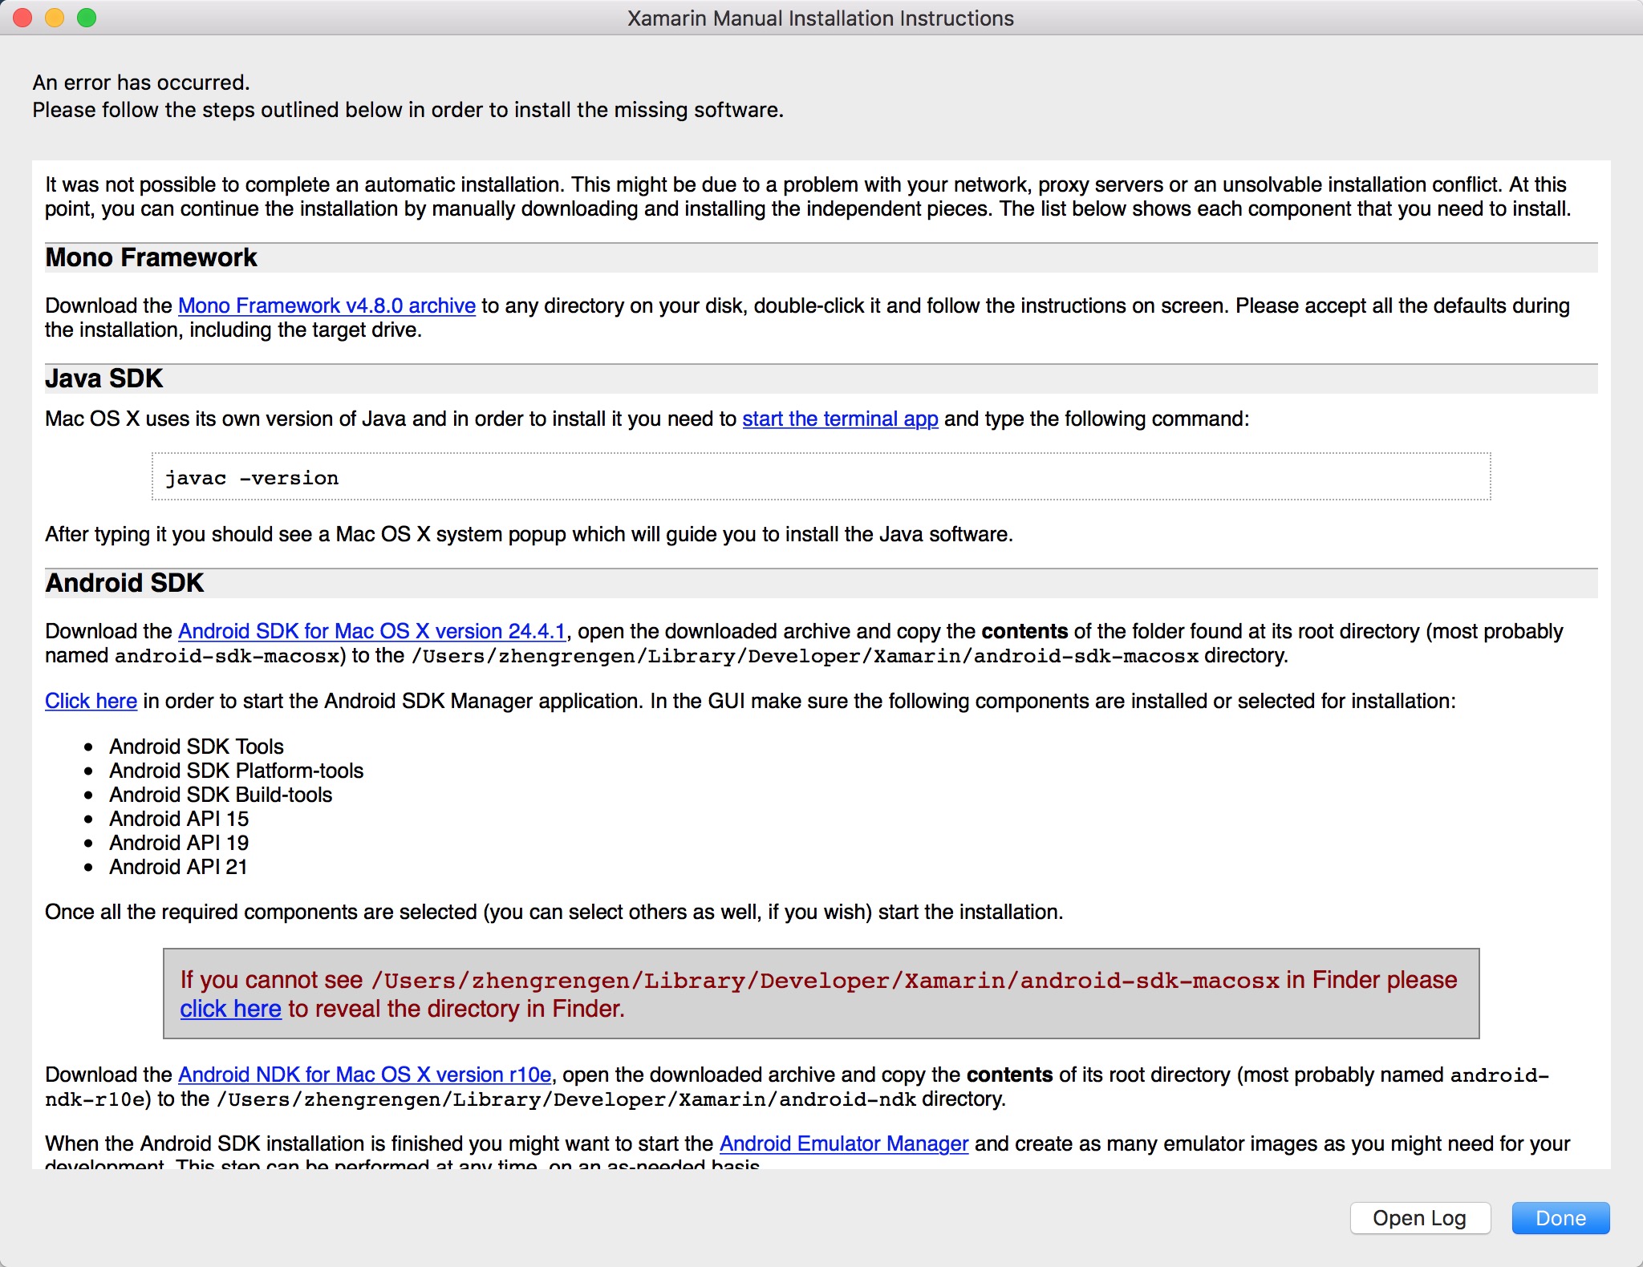Click the 'Android SDK Platform-tools' list item
This screenshot has height=1267, width=1643.
(237, 771)
